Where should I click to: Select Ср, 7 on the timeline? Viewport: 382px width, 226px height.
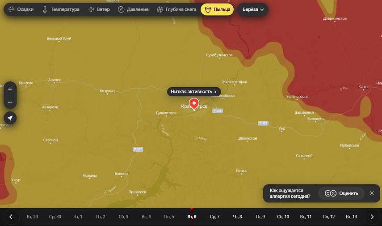pos(214,217)
